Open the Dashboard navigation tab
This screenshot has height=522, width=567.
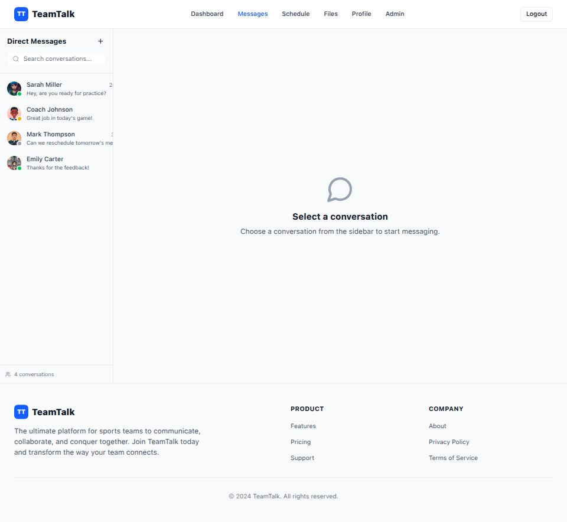[207, 14]
